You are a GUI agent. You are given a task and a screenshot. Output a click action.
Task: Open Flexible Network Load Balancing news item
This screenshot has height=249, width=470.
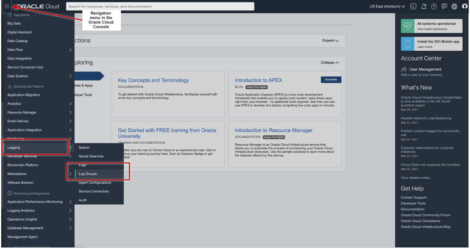426,118
